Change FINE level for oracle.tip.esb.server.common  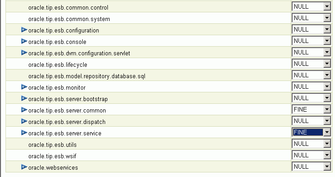[311, 109]
